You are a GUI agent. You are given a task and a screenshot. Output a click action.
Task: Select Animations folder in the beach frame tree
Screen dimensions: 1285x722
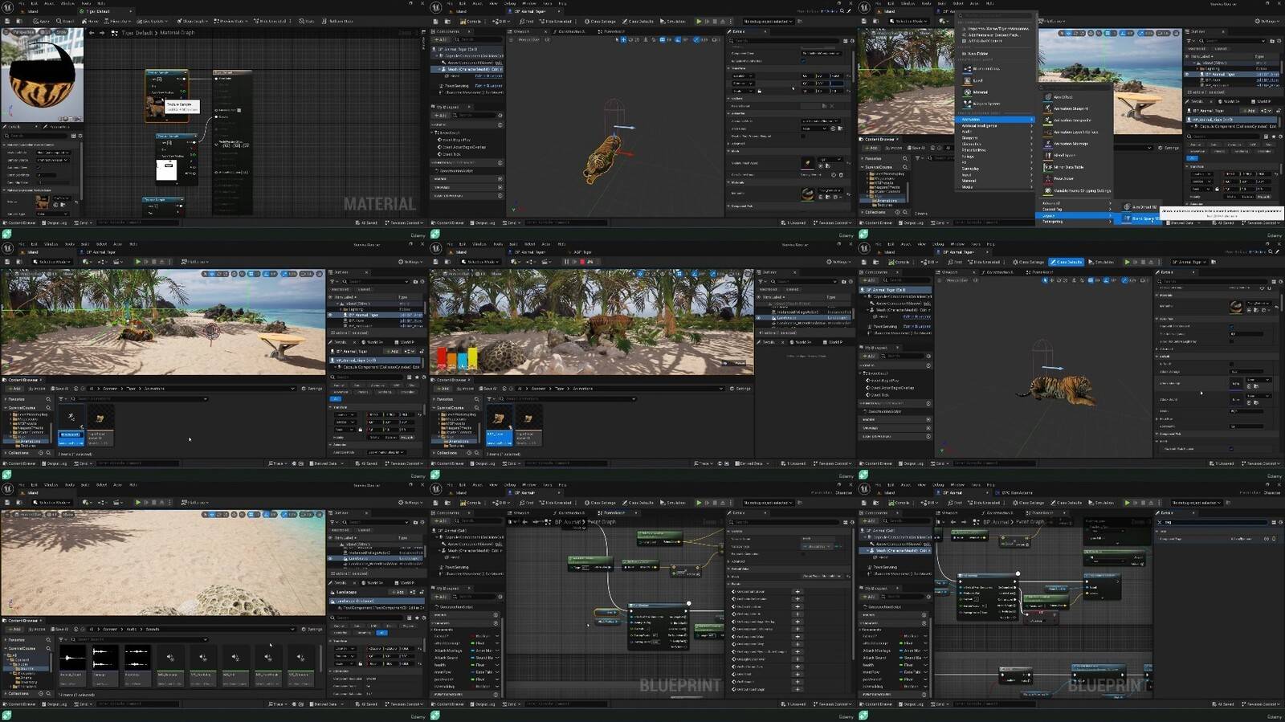point(31,441)
